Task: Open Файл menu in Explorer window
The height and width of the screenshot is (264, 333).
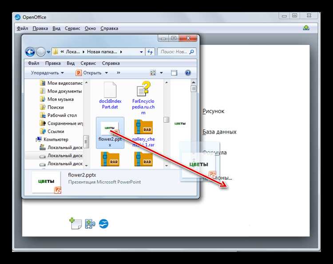Action: [34, 63]
